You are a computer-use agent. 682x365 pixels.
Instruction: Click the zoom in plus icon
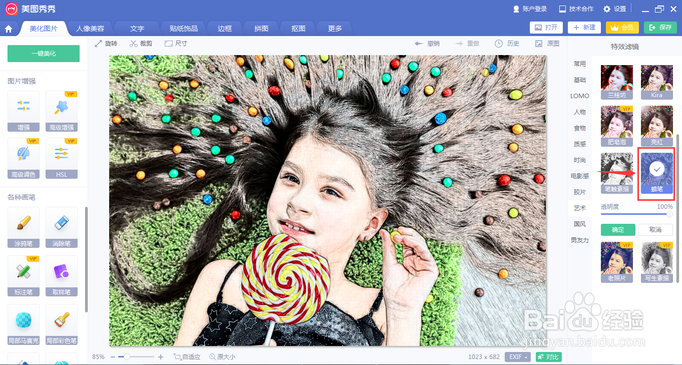tap(161, 357)
